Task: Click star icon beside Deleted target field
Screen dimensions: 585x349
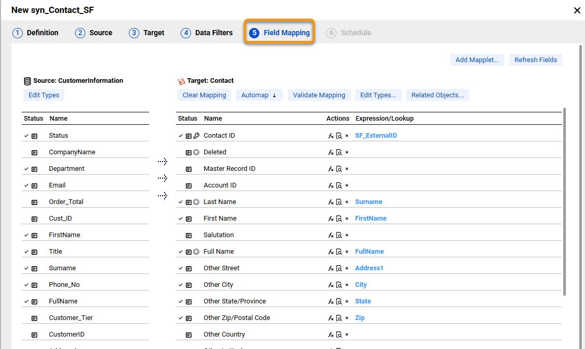Action: (196, 152)
